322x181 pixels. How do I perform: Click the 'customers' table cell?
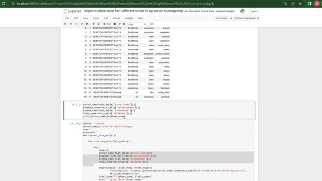165,41
